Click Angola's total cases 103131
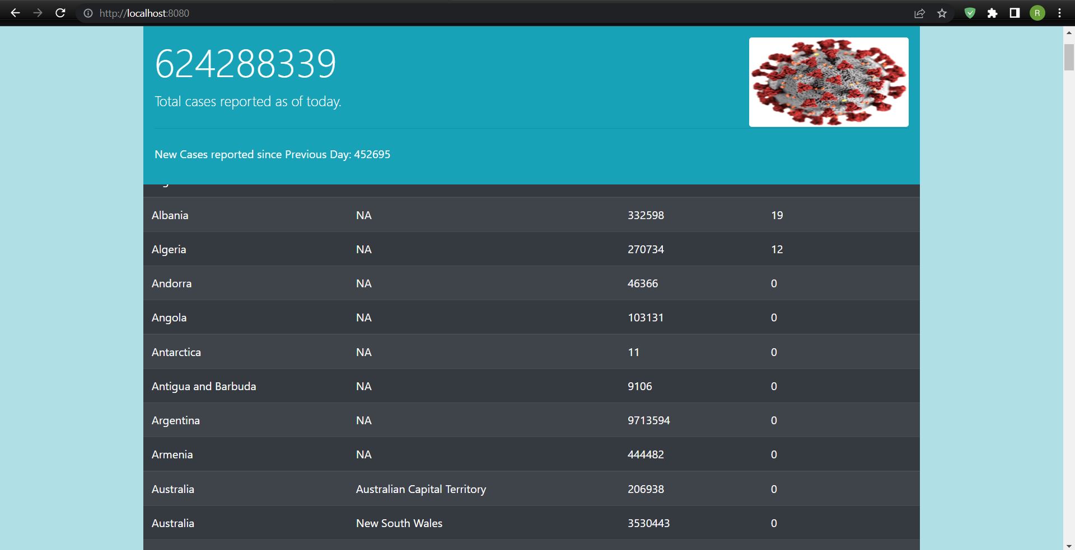This screenshot has width=1075, height=550. tap(646, 317)
